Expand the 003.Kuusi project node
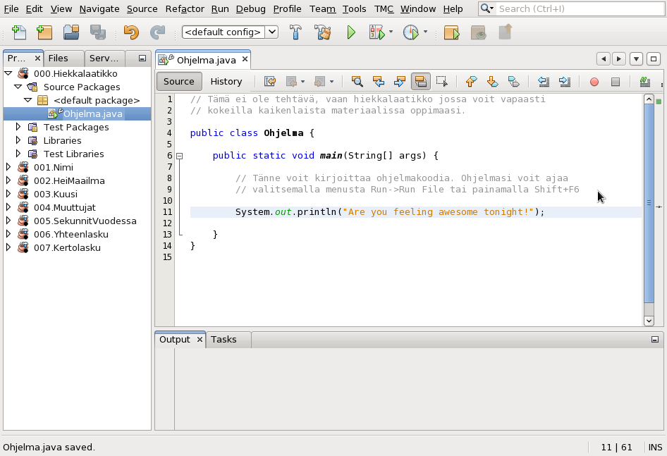Image resolution: width=667 pixels, height=456 pixels. (8, 194)
